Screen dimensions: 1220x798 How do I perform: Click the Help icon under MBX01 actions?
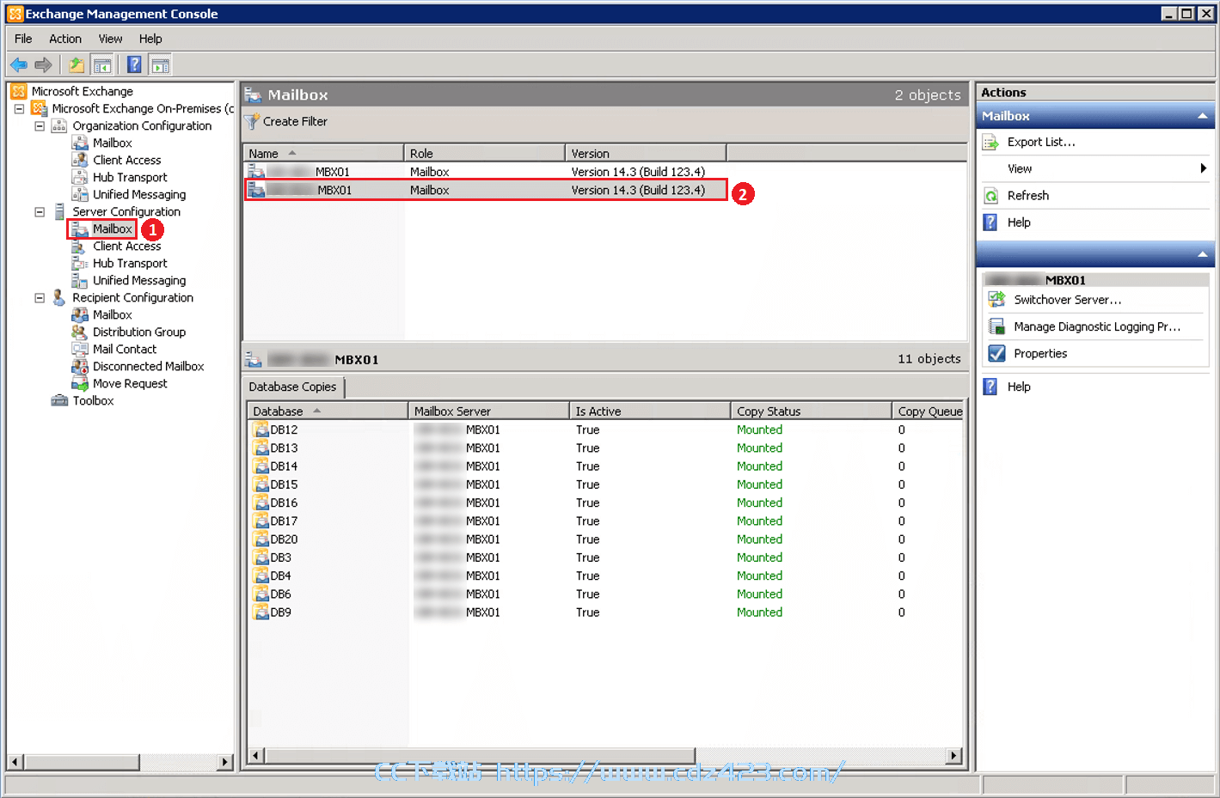coord(991,387)
